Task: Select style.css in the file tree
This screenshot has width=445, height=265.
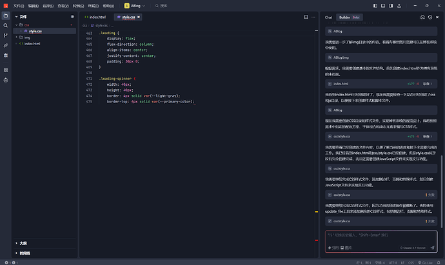Action: coord(45,31)
